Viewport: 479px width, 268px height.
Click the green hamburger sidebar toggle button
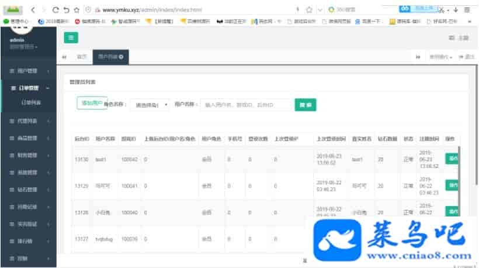(71, 37)
